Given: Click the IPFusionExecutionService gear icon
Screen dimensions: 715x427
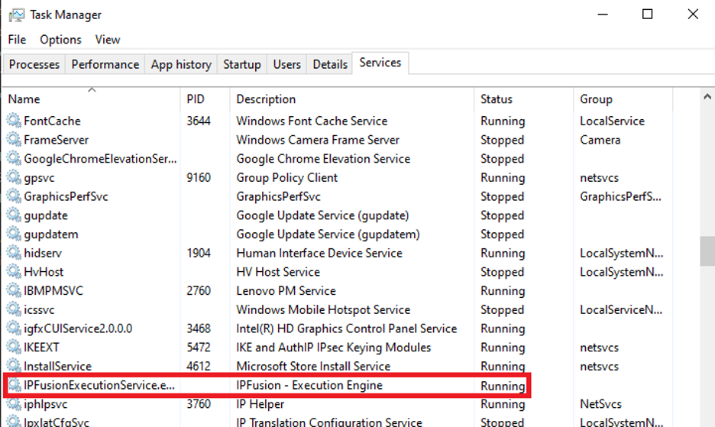Looking at the screenshot, I should pyautogui.click(x=14, y=385).
